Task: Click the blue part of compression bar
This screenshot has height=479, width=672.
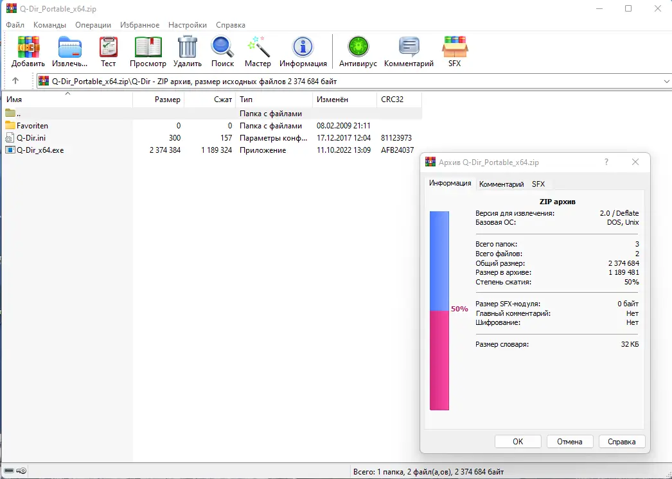Action: (x=439, y=261)
